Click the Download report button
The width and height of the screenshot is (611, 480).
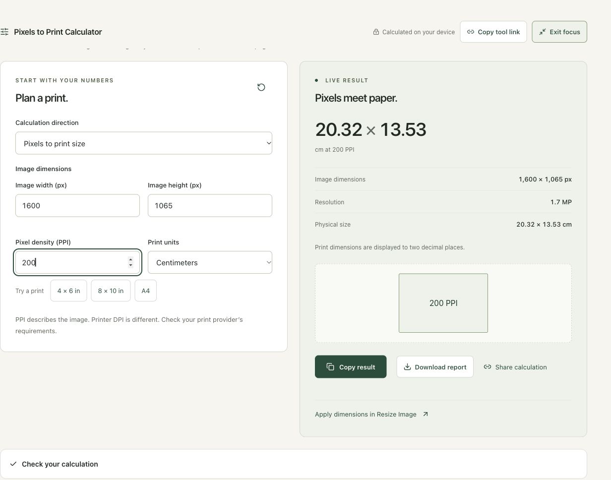435,367
